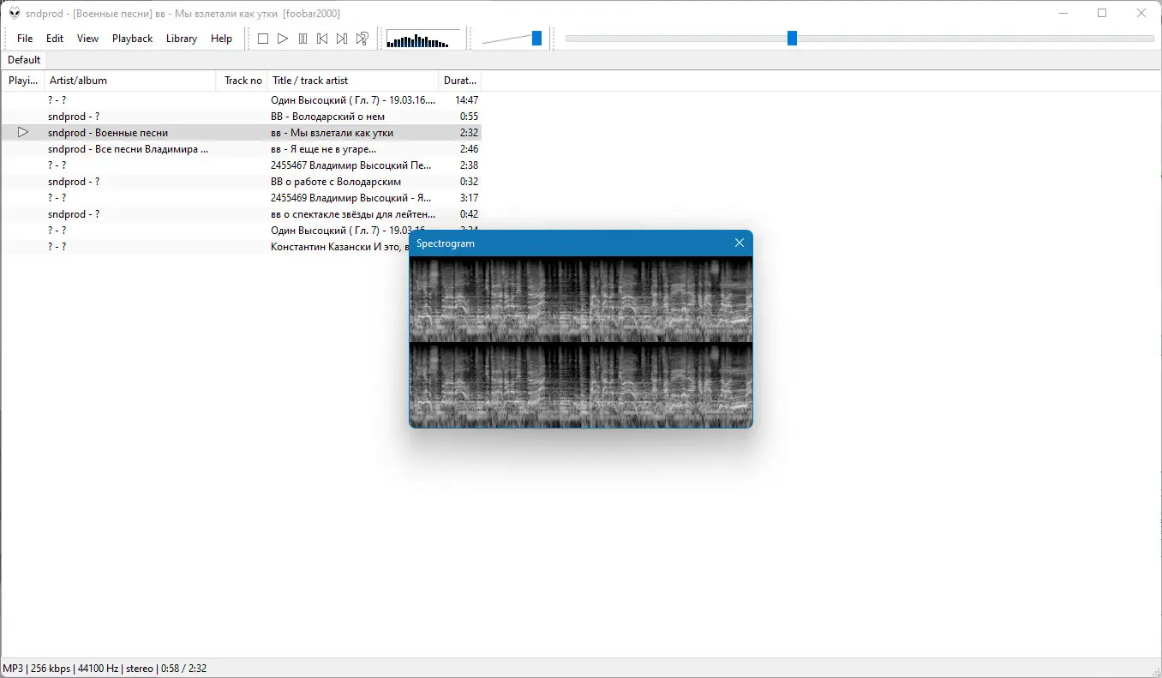Click artist cell 'sndprod - Все песни Владимира ...'

click(129, 149)
